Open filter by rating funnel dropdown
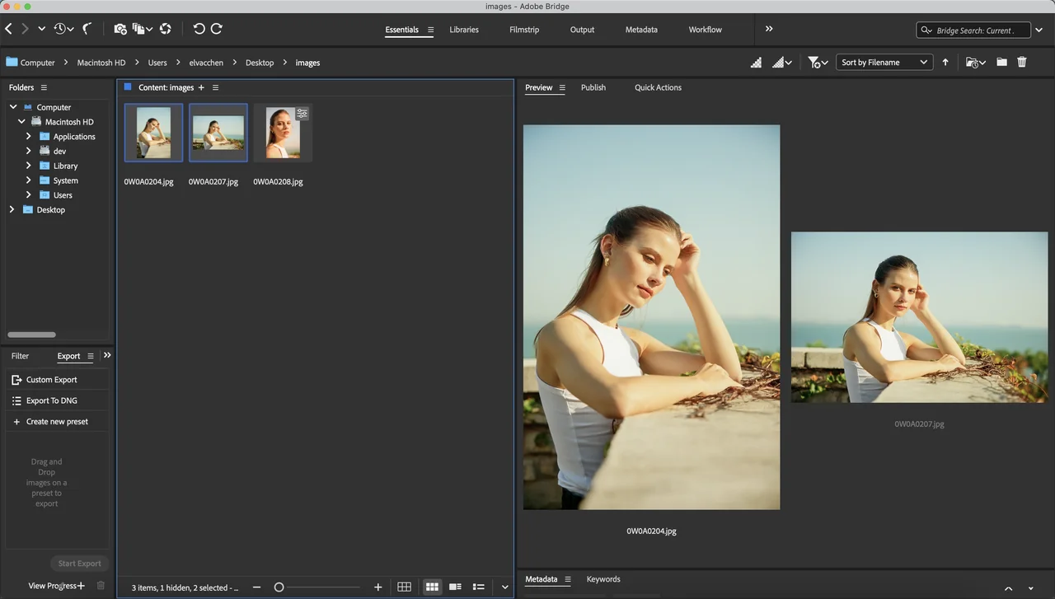The height and width of the screenshot is (599, 1055). pyautogui.click(x=818, y=62)
